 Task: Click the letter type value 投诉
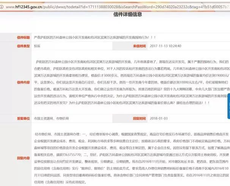(x=37, y=46)
